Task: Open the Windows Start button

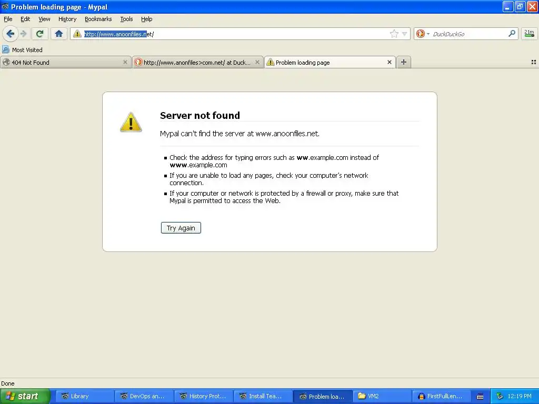Action: pyautogui.click(x=25, y=396)
